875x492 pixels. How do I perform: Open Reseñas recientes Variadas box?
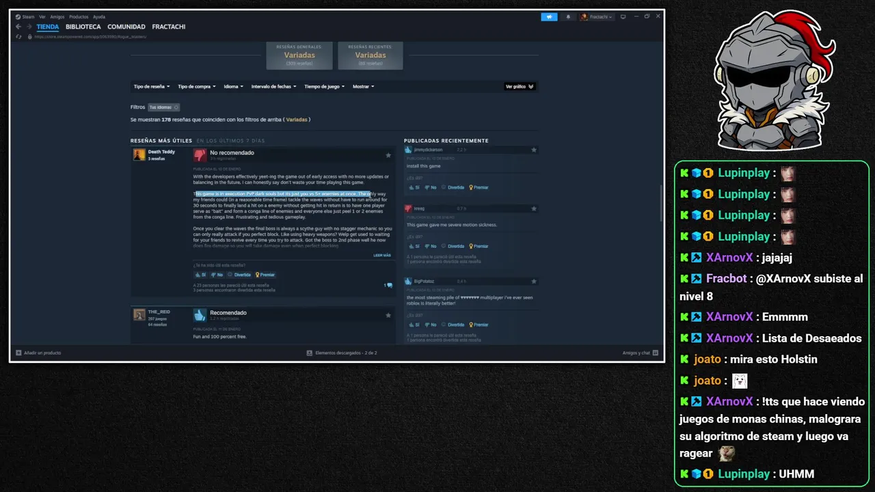(x=371, y=55)
